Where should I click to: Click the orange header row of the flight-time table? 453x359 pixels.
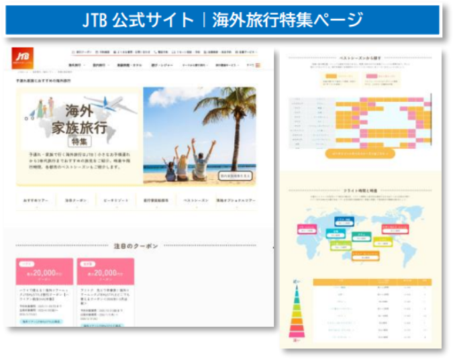(372, 282)
